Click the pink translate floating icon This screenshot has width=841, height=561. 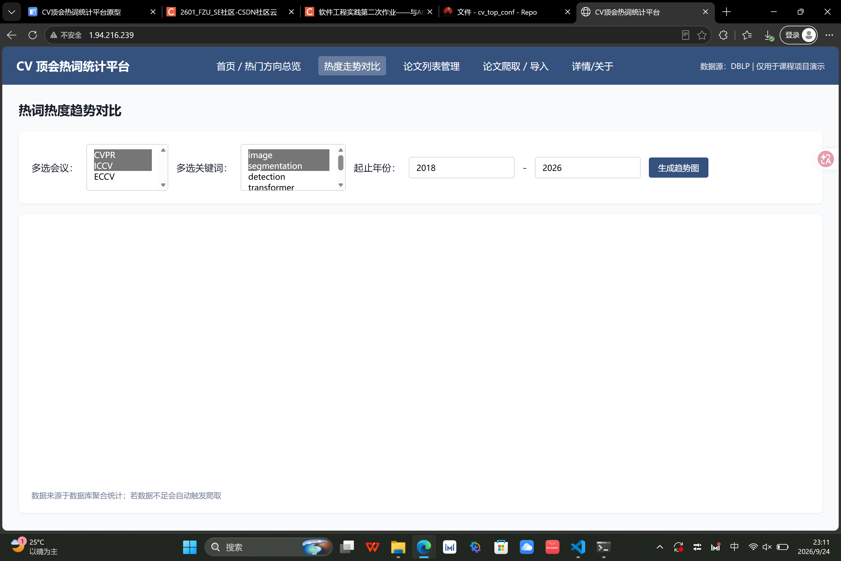[826, 159]
